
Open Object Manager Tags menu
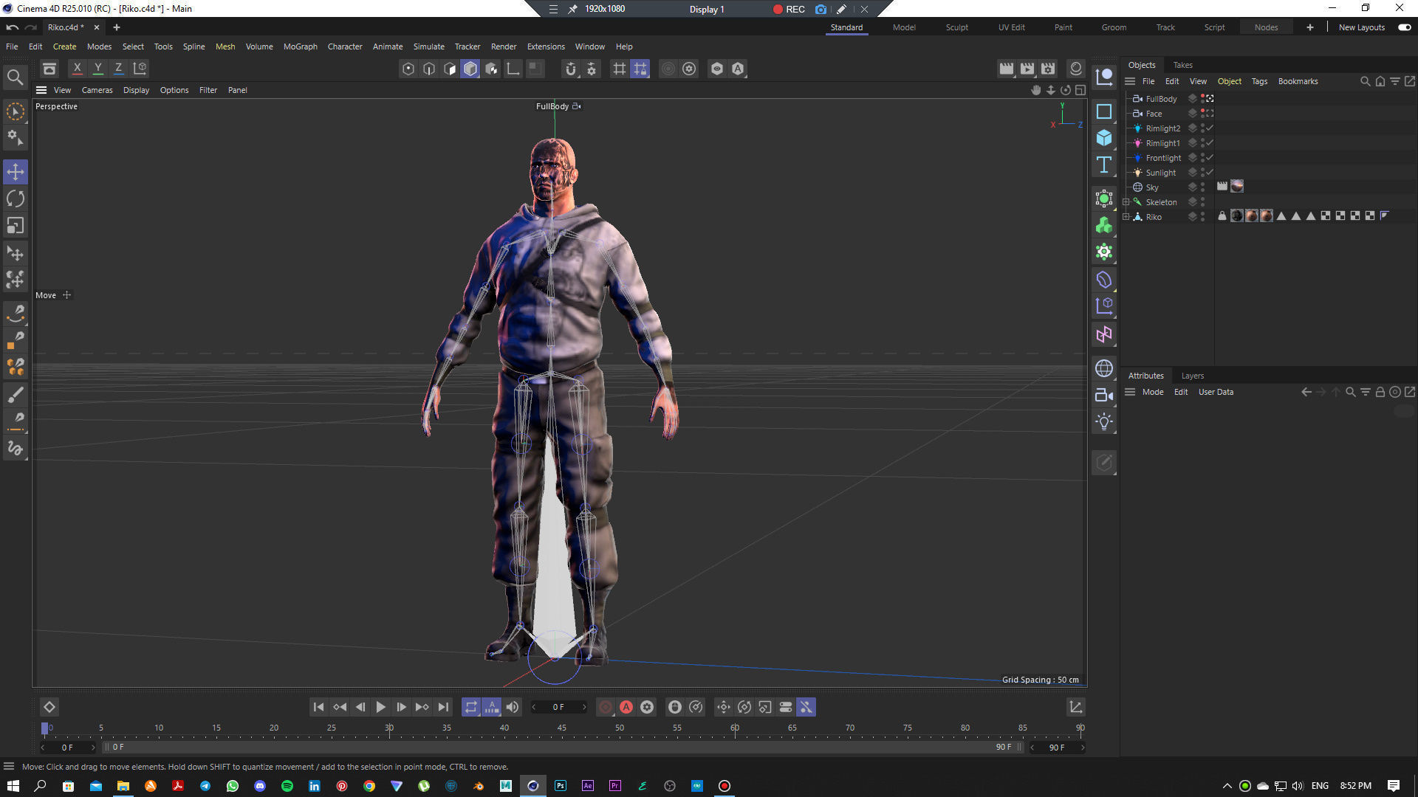(x=1259, y=81)
